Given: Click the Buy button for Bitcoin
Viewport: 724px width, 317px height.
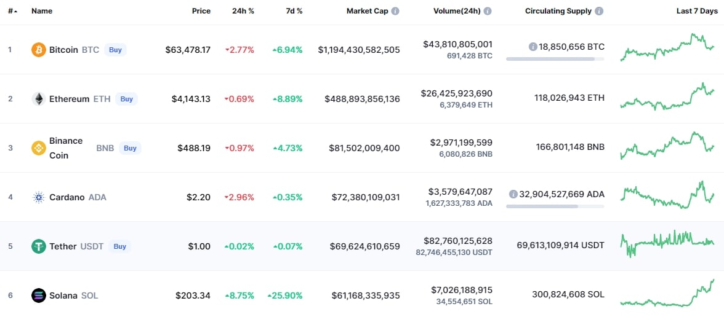Looking at the screenshot, I should (115, 50).
